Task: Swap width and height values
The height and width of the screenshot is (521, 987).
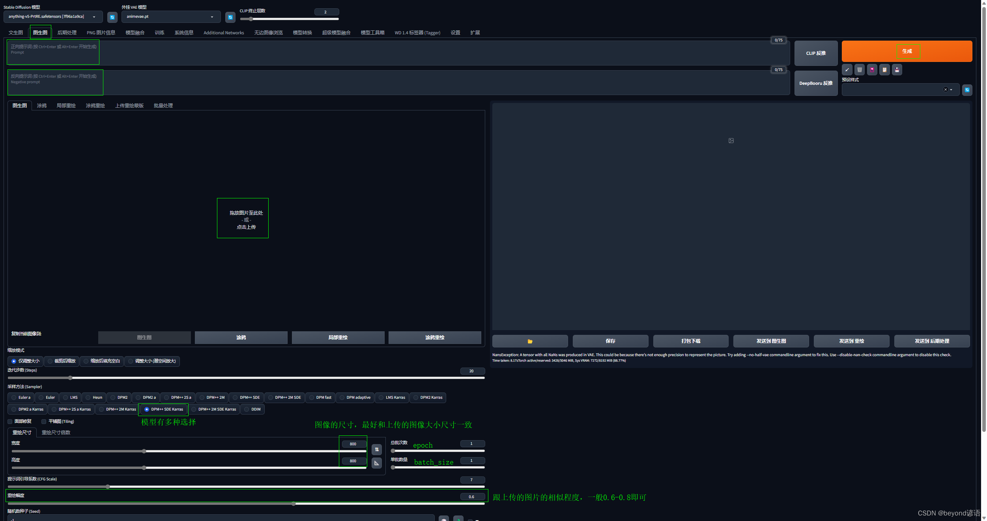Action: [377, 450]
